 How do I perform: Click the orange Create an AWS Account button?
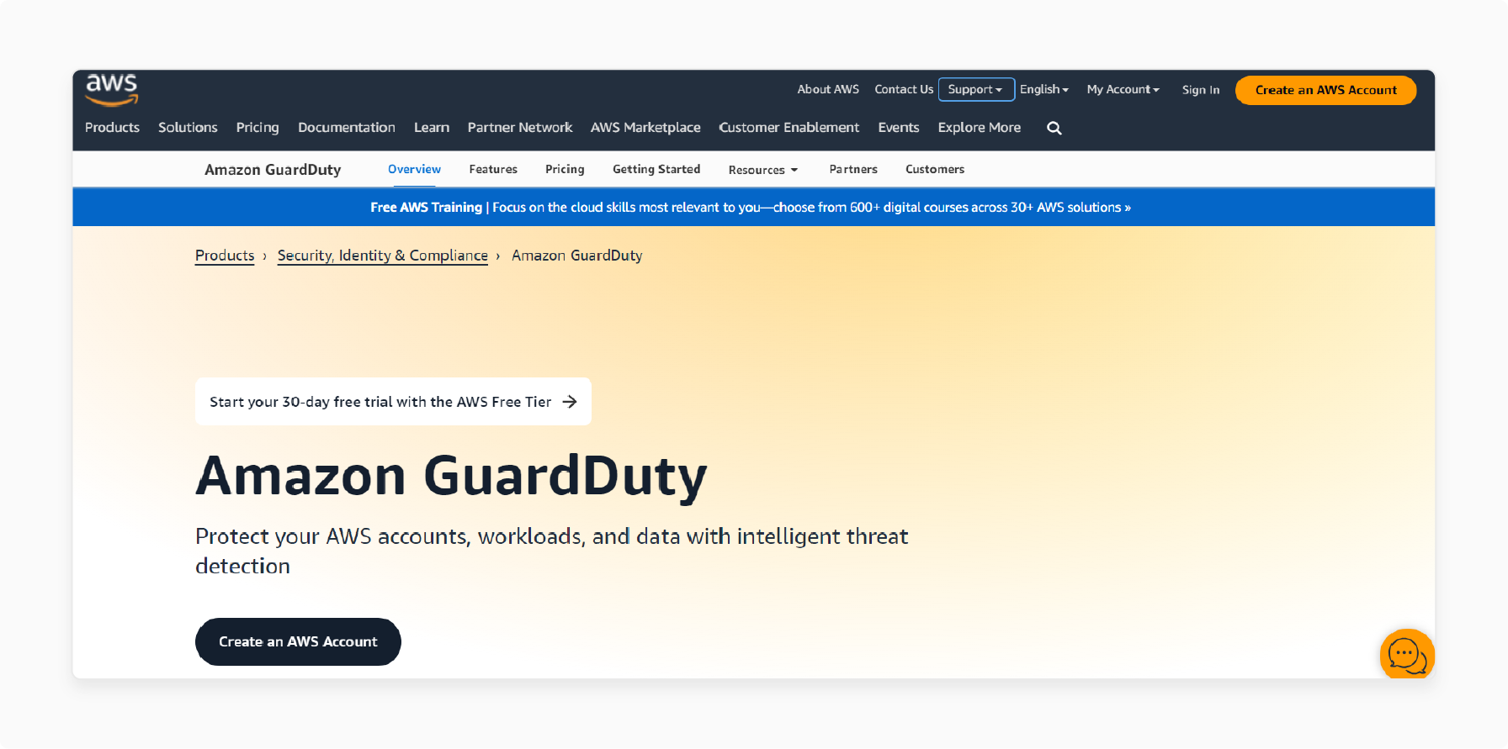[1325, 90]
